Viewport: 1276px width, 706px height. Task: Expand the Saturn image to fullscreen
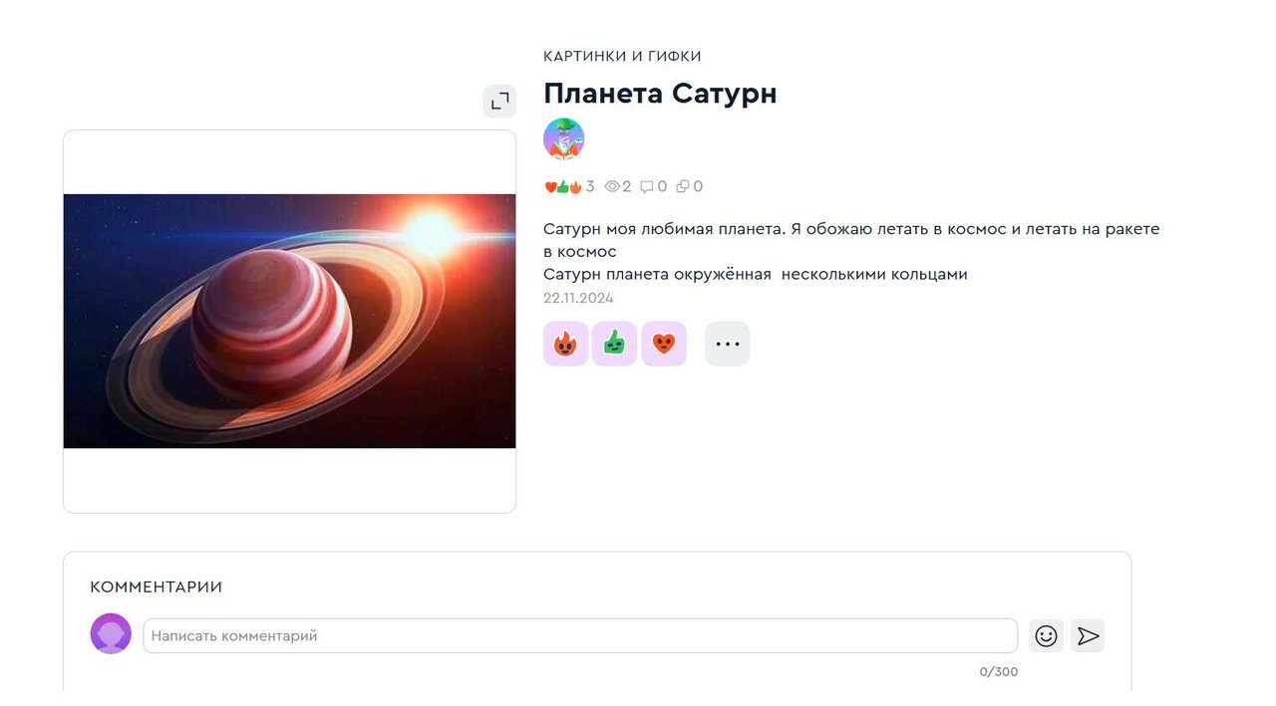pyautogui.click(x=499, y=101)
